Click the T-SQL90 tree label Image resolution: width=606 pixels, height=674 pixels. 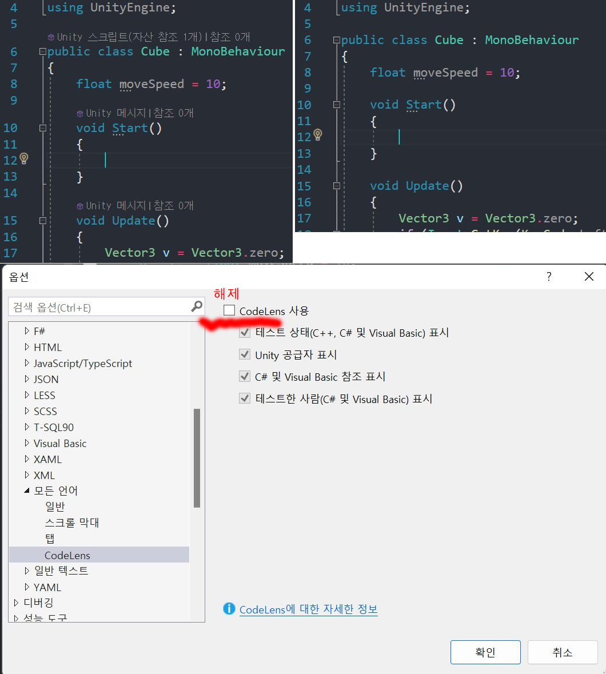(54, 427)
